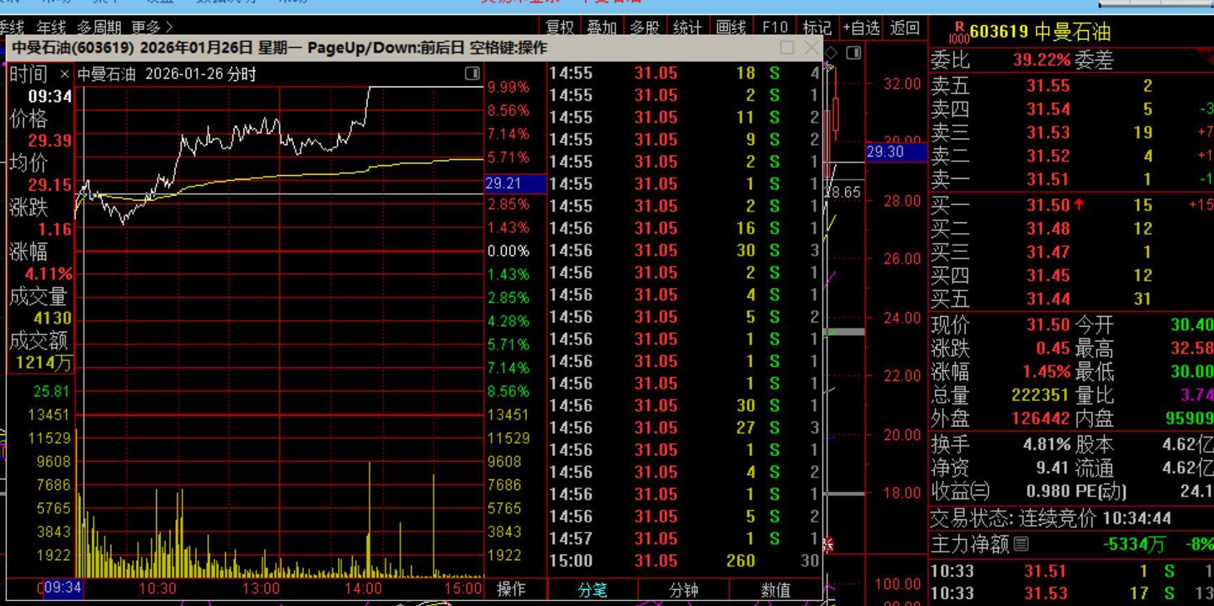Click the blue 29.21 price marker
The image size is (1214, 606).
[x=515, y=184]
